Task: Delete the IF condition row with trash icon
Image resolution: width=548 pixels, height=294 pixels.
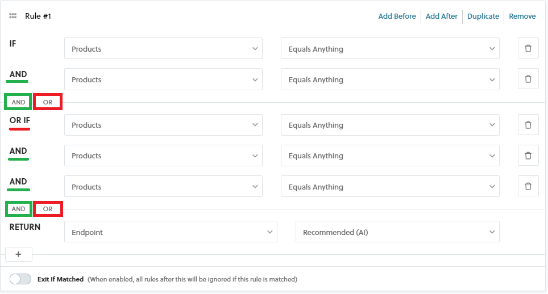Action: (x=528, y=49)
